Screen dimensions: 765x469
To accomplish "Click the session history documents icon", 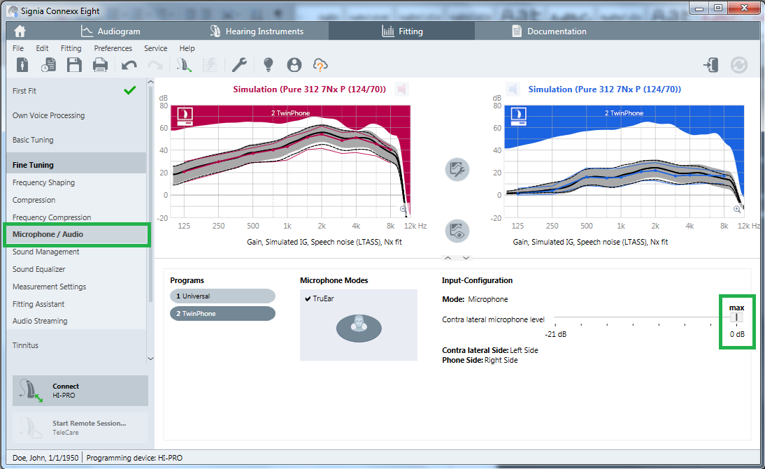I will 48,65.
